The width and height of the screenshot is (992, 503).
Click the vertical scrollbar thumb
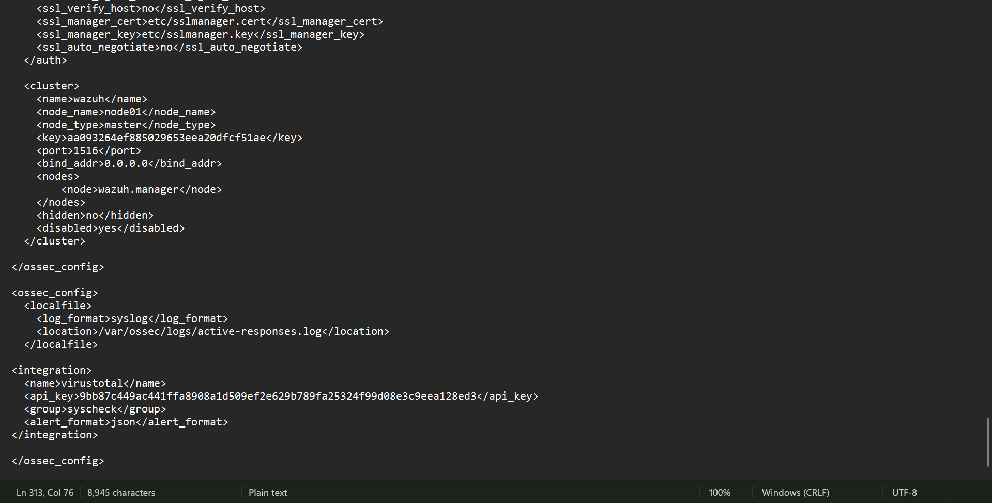tap(988, 442)
